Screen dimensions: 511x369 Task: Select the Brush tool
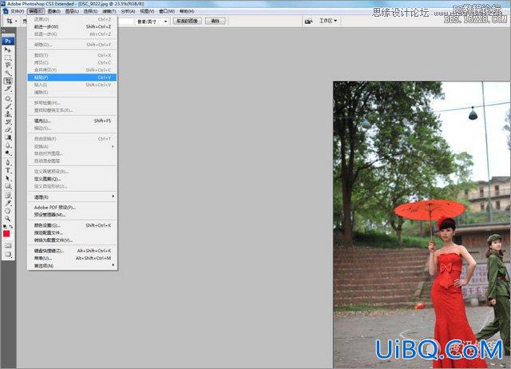(x=8, y=106)
